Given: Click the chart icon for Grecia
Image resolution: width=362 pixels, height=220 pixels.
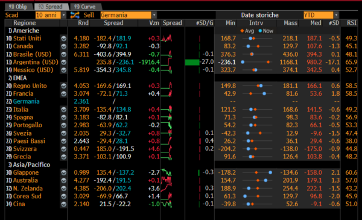Looking at the screenshot, I should pyautogui.click(x=63, y=157).
